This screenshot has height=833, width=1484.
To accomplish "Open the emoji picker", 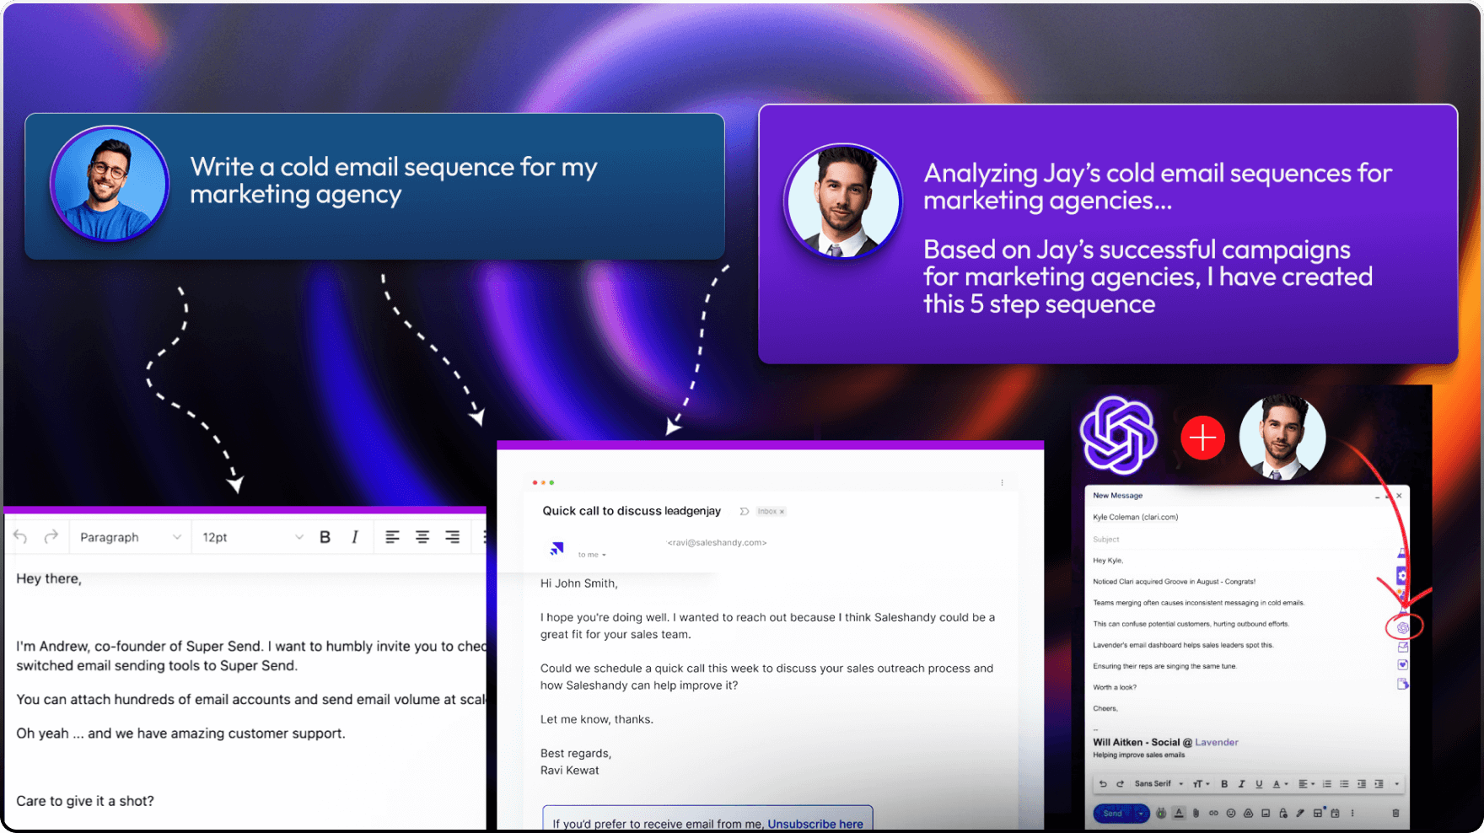I will (1232, 814).
